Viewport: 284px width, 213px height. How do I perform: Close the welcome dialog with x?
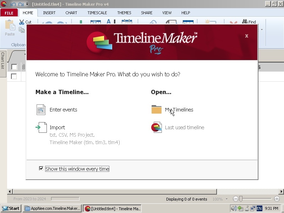[x=246, y=36]
